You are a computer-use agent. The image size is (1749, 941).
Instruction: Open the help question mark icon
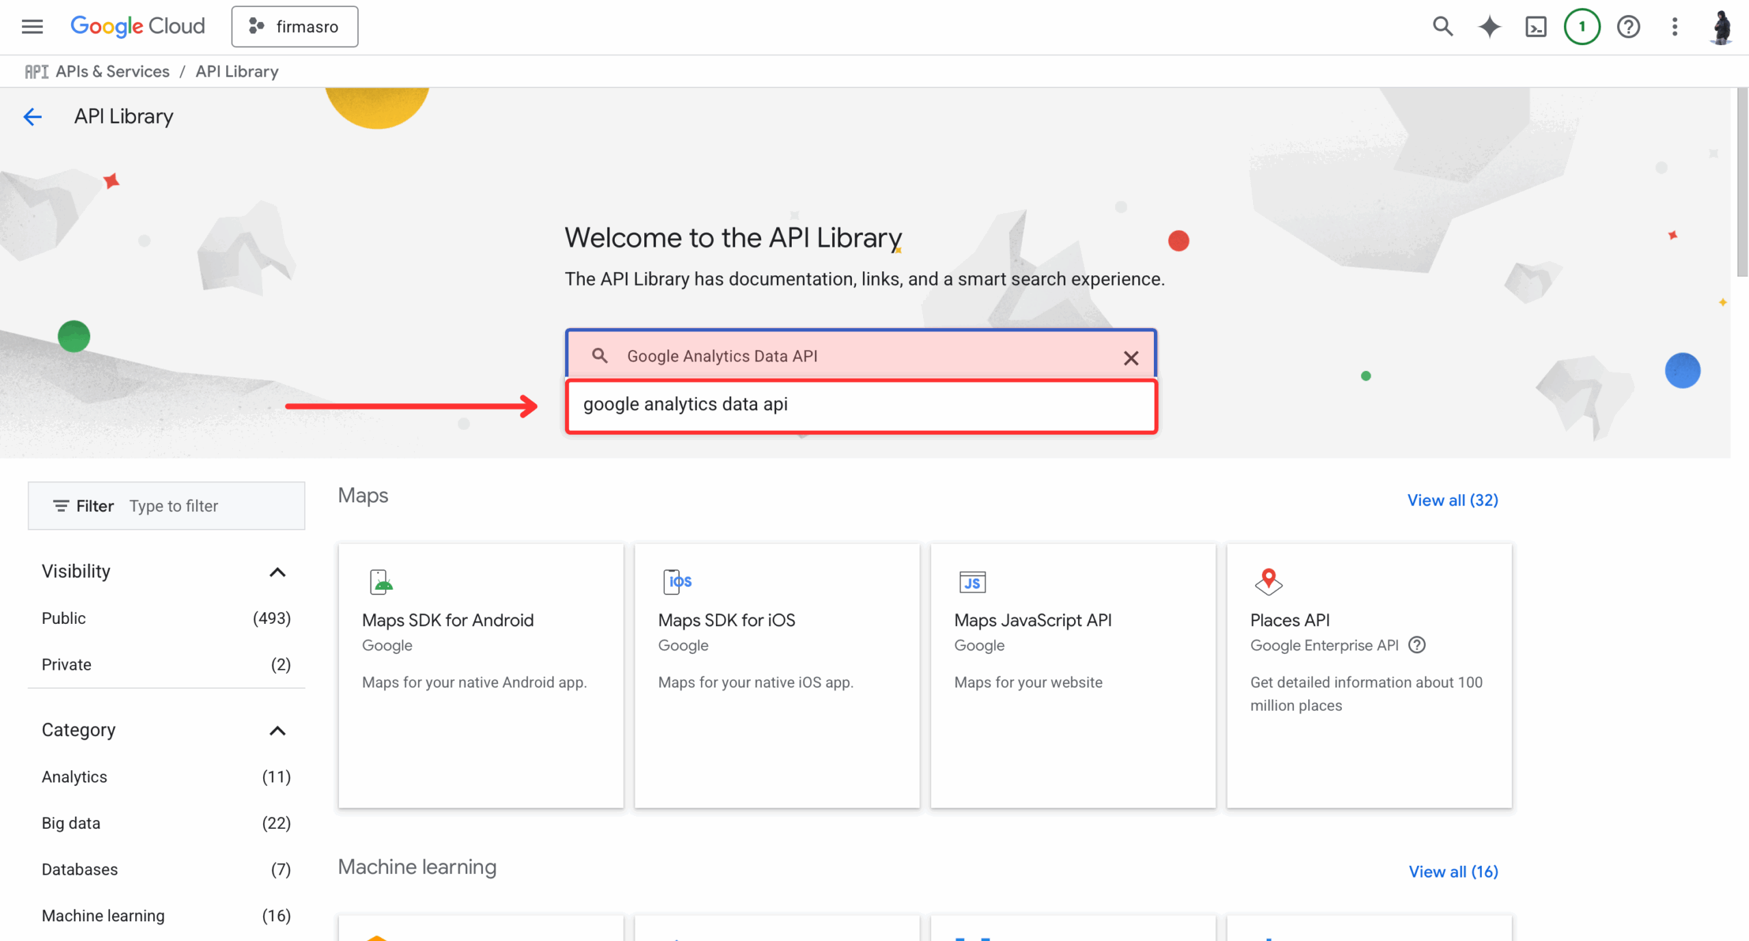click(x=1629, y=27)
